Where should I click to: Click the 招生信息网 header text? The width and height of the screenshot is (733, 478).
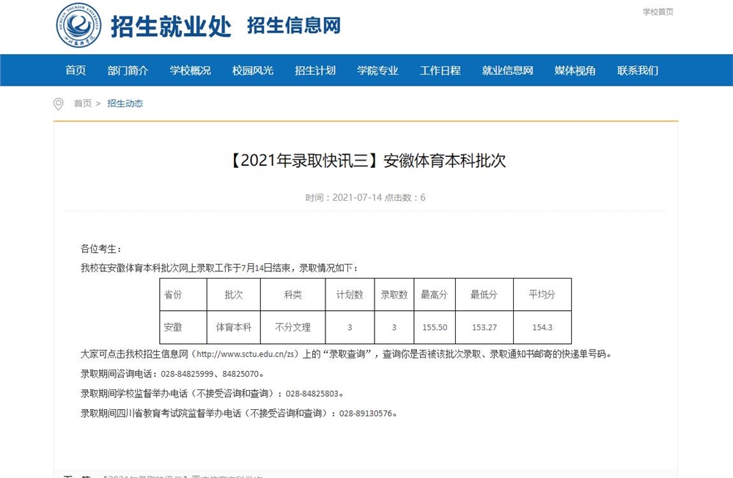point(294,25)
